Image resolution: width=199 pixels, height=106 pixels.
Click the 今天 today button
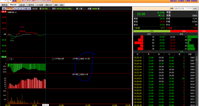tap(195, 8)
